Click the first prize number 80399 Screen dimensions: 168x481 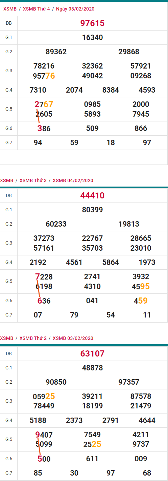(x=92, y=210)
